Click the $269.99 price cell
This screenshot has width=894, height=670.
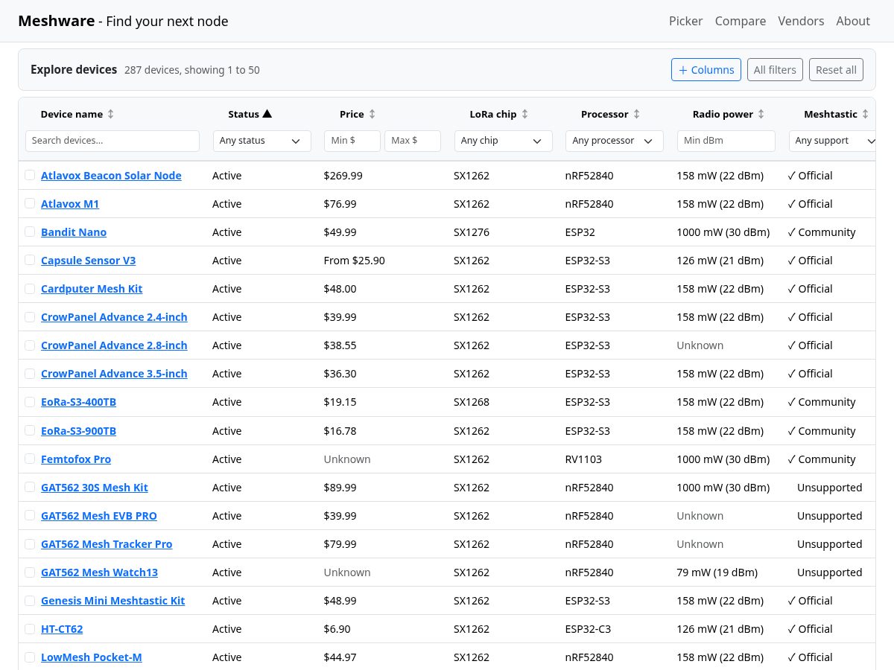click(x=343, y=176)
